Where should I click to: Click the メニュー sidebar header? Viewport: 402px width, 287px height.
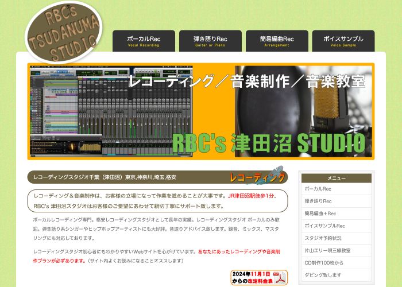(337, 178)
